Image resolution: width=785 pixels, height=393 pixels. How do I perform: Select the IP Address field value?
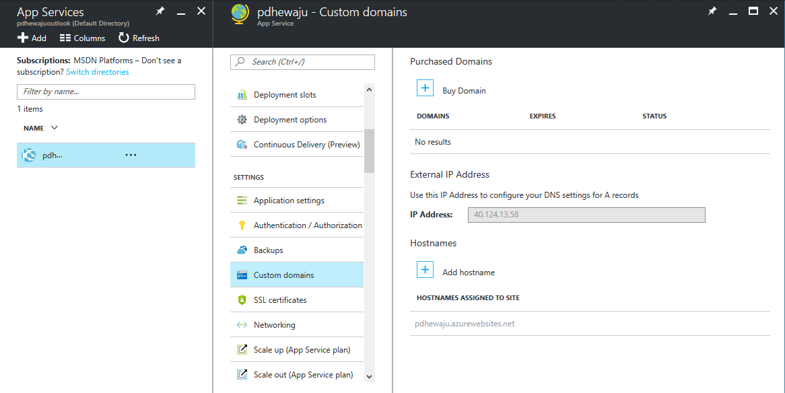pyautogui.click(x=586, y=215)
